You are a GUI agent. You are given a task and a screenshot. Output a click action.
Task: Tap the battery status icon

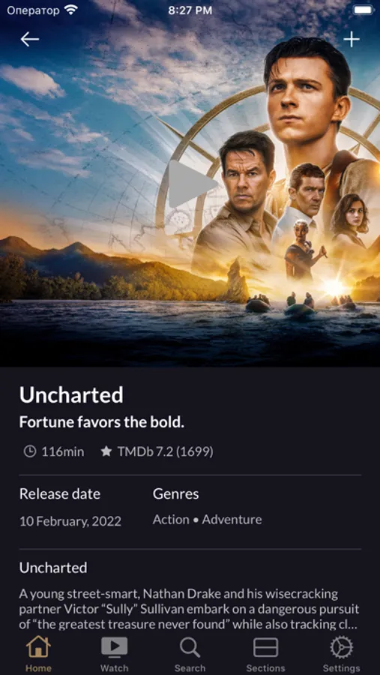click(364, 10)
